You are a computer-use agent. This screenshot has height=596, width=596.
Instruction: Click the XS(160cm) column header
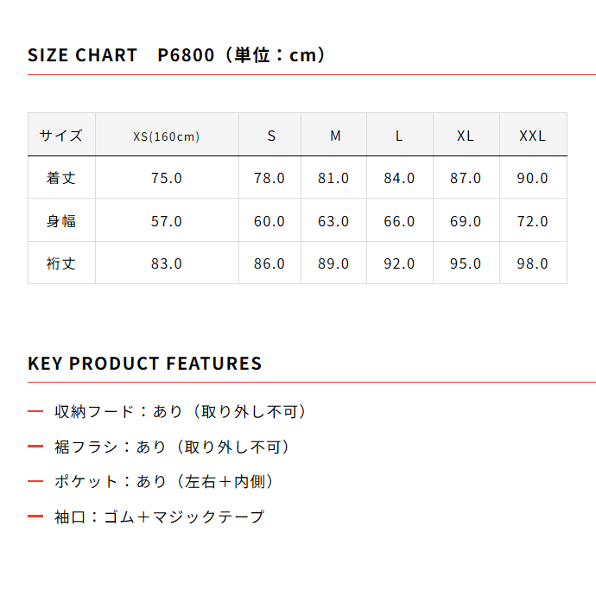(167, 135)
